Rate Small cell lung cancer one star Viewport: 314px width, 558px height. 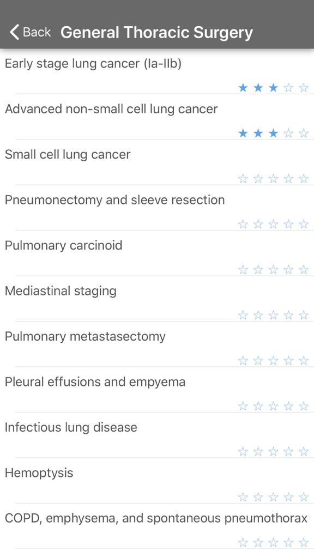click(x=243, y=179)
